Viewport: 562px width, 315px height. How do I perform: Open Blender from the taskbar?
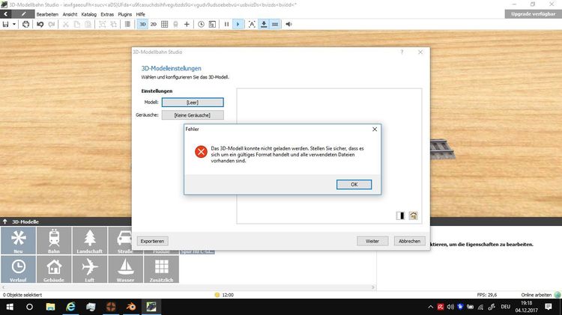(x=131, y=307)
